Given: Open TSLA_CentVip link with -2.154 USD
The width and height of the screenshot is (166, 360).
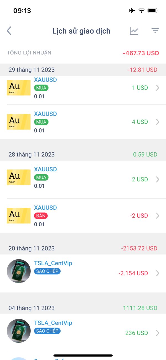Looking at the screenshot, I should point(53,263).
